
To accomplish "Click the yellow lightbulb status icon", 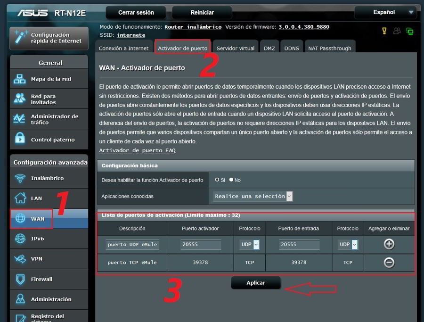I will (x=384, y=31).
